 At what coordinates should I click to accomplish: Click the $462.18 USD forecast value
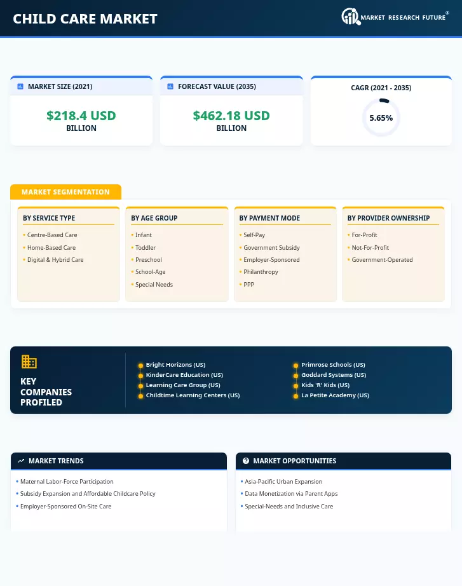pos(231,116)
